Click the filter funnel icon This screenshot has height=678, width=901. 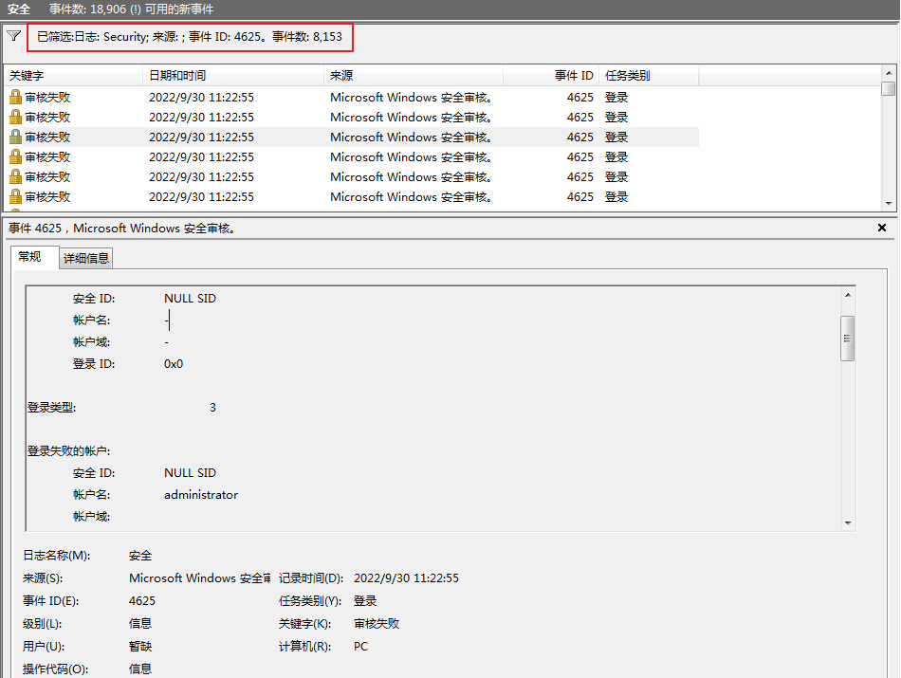click(x=13, y=36)
